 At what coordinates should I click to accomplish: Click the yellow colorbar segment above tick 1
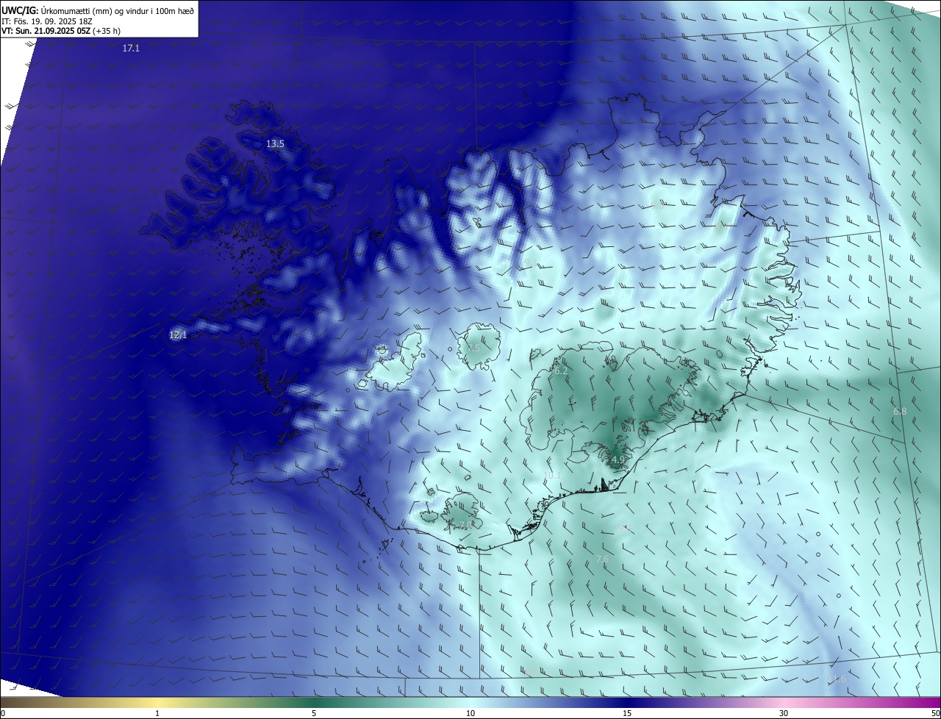click(157, 702)
